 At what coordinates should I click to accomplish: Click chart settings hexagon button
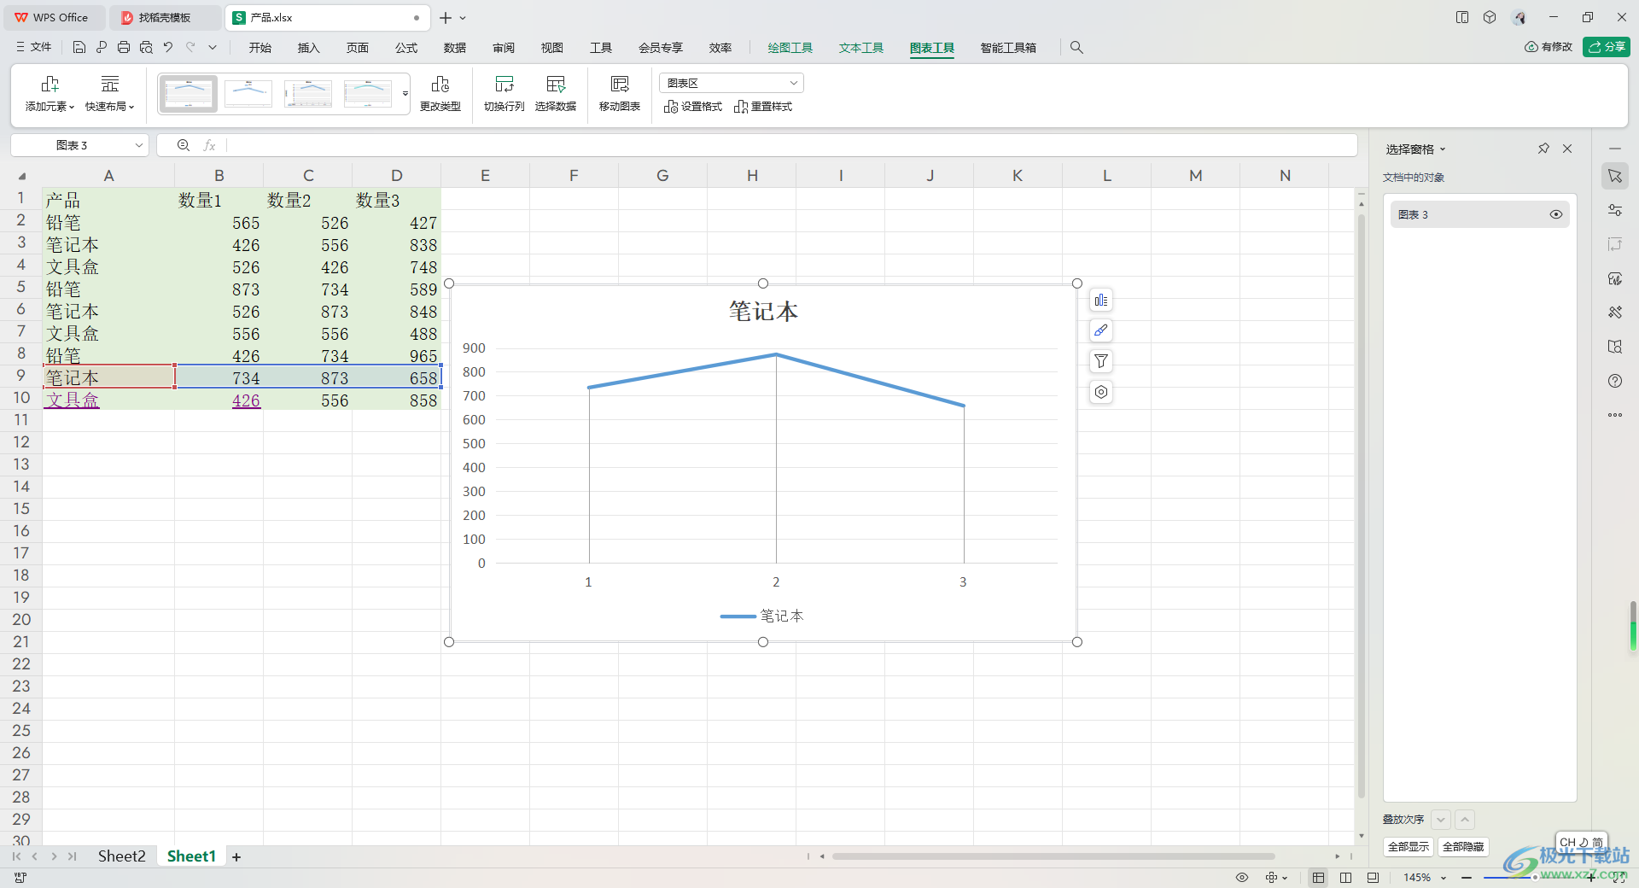(x=1101, y=392)
